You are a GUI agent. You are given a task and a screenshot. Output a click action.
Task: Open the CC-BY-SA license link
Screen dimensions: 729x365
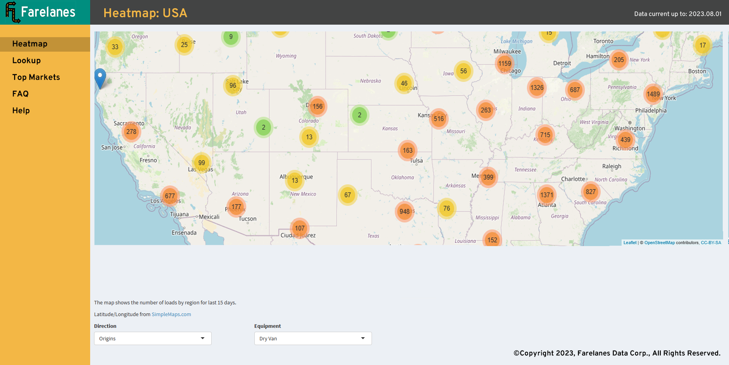(x=711, y=243)
